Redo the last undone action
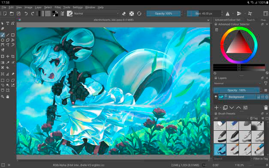 point(33,14)
